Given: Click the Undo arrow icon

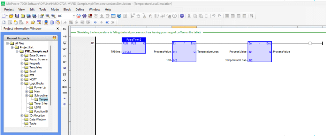Looking at the screenshot, I should pyautogui.click(x=214, y=16).
